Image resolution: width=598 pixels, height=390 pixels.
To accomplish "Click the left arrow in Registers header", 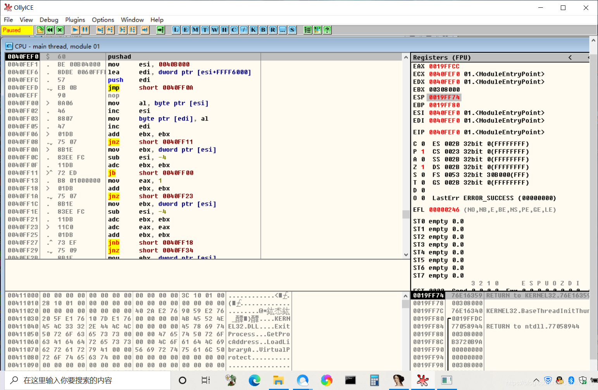I will pyautogui.click(x=570, y=57).
